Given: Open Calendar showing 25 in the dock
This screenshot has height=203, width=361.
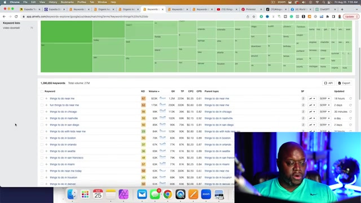Looking at the screenshot, I should point(98,195).
